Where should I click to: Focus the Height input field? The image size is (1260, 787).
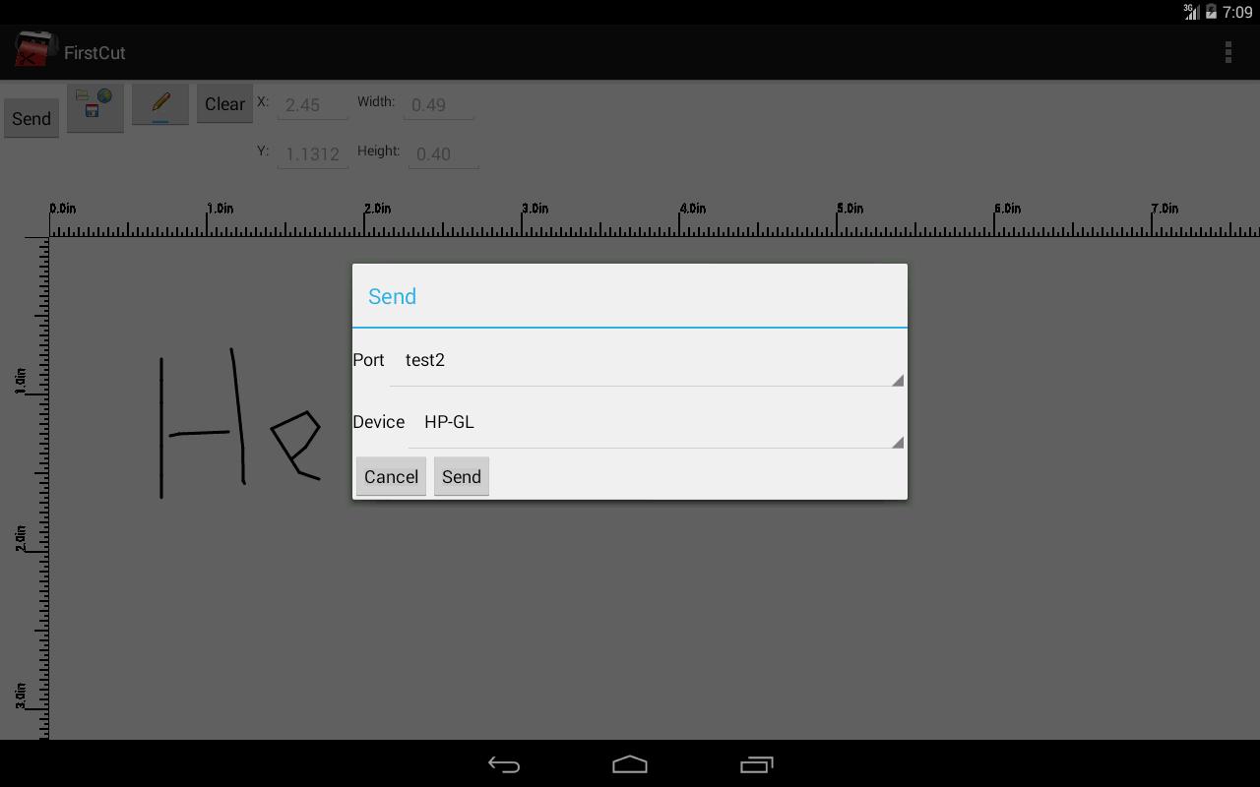click(x=443, y=154)
